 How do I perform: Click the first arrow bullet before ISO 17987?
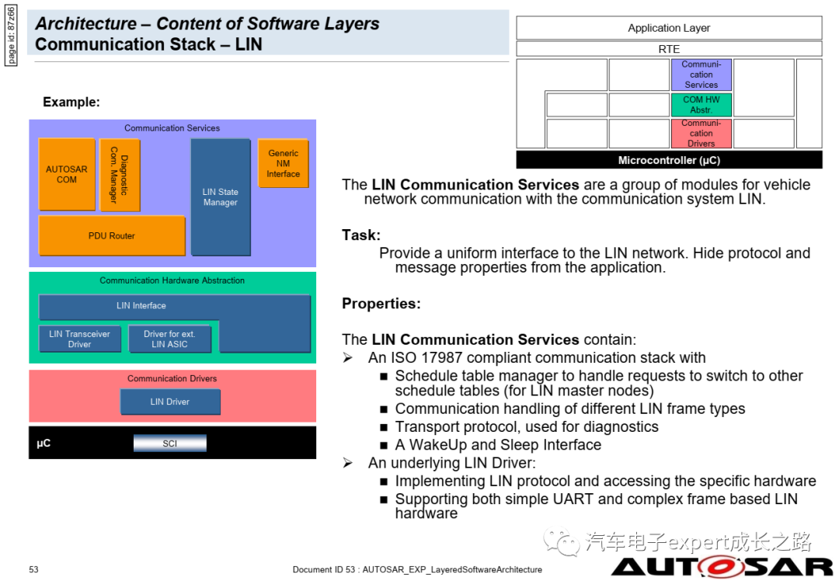click(x=347, y=358)
